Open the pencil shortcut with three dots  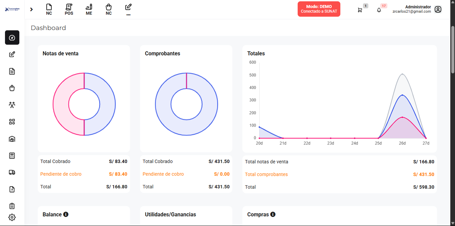128,9
